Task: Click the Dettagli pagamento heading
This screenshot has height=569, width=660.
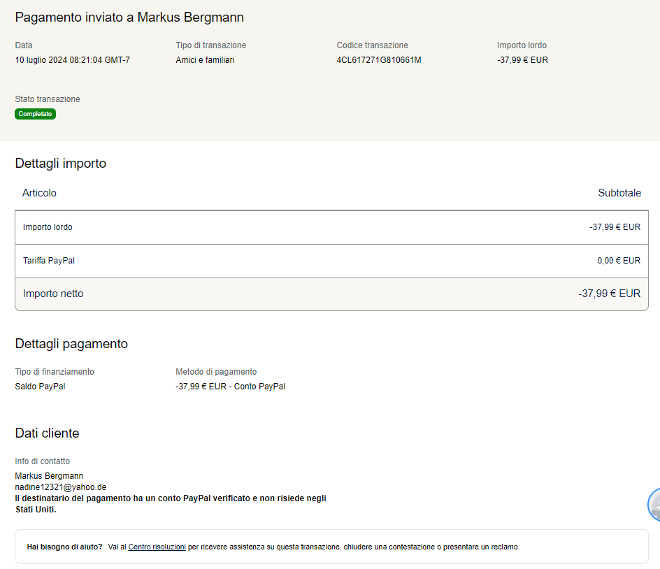Action: pos(71,344)
